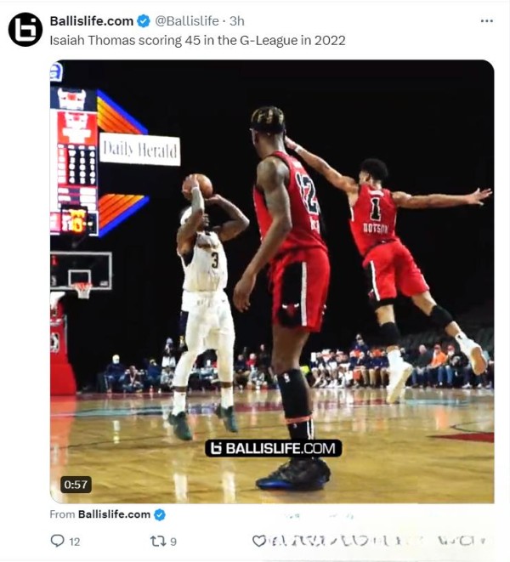Click the reply count 12
Viewport: 510px width, 562px height.
[x=74, y=542]
